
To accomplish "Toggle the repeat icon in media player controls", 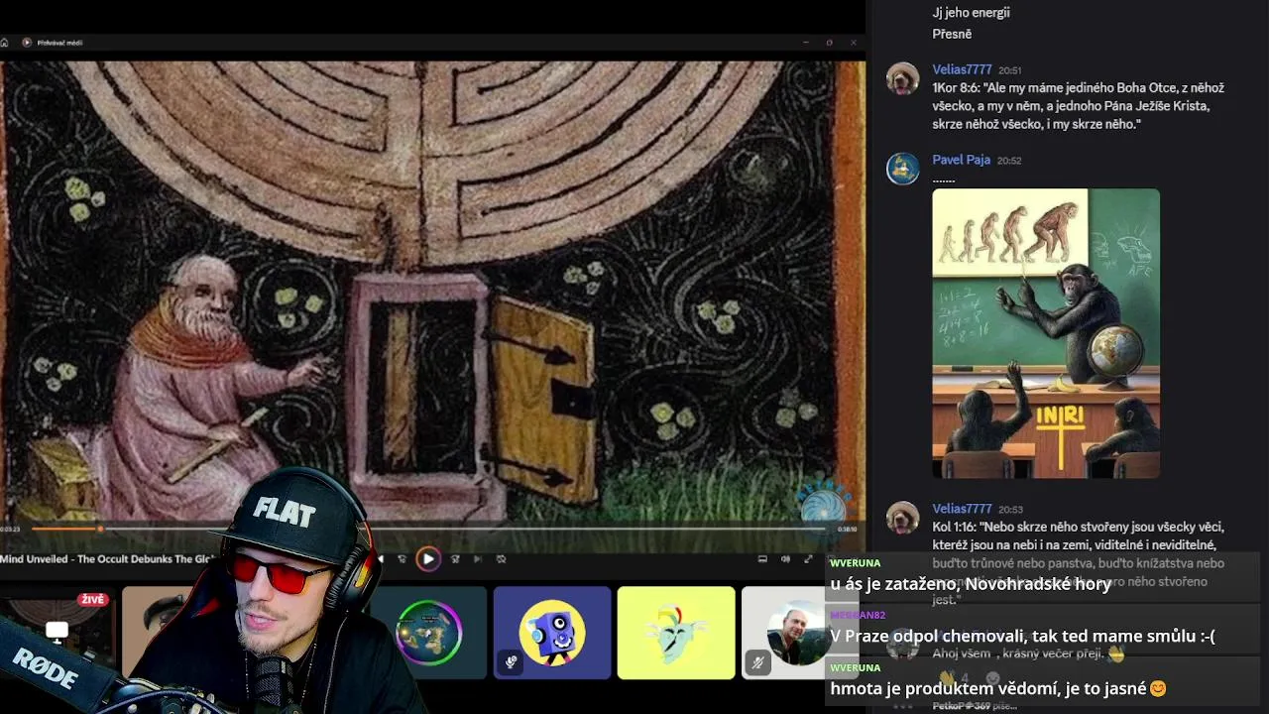I will point(501,559).
